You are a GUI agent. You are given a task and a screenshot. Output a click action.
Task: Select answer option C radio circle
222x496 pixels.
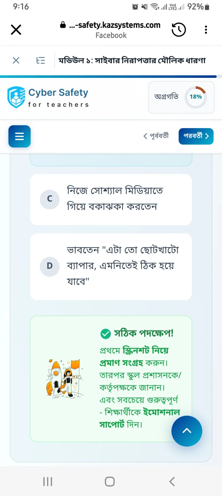pos(50,199)
